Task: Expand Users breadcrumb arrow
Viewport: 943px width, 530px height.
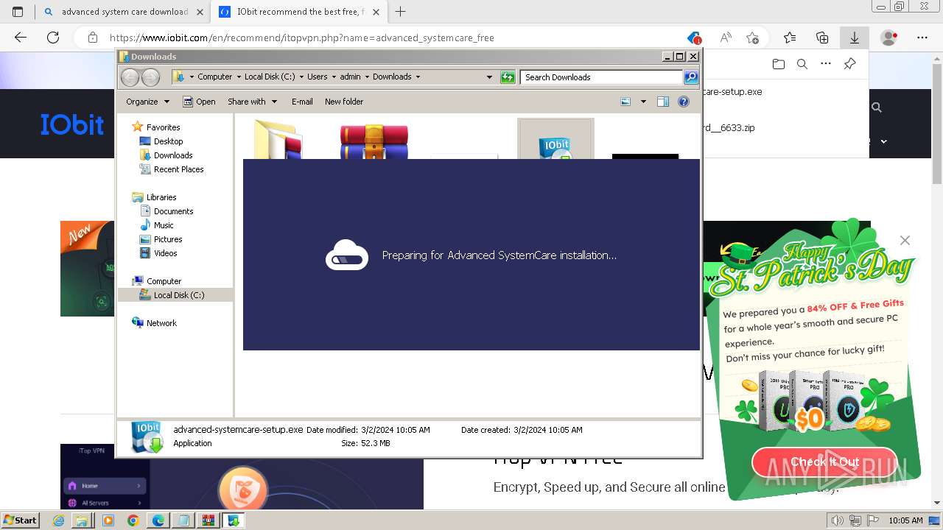Action: pos(334,77)
